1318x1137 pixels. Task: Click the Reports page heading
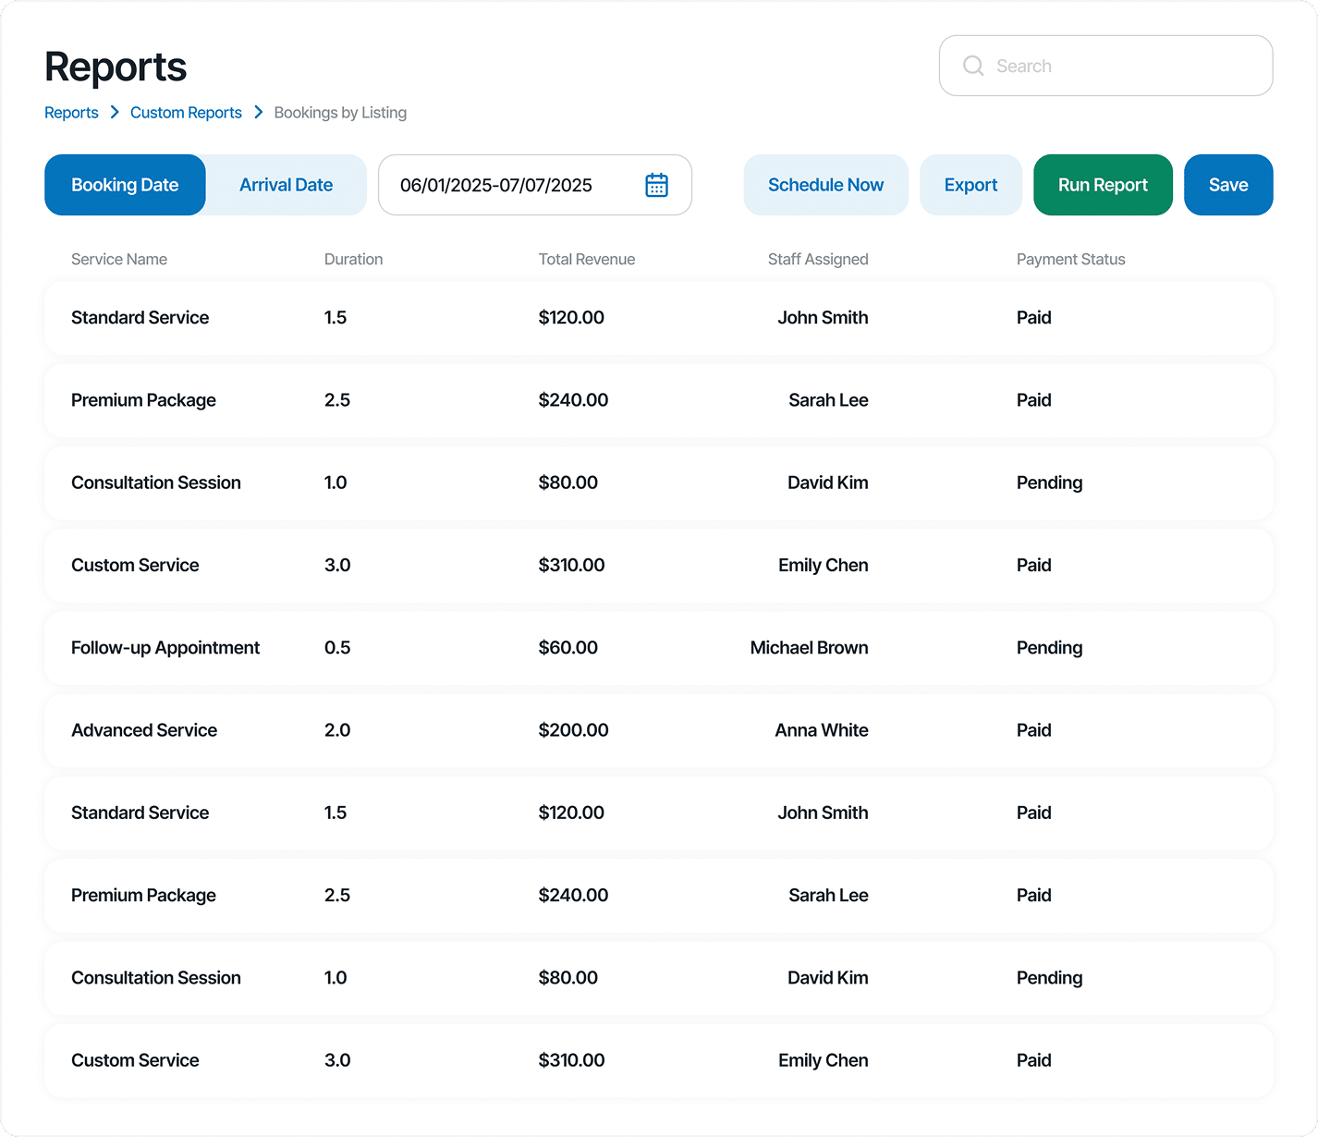pos(116,67)
